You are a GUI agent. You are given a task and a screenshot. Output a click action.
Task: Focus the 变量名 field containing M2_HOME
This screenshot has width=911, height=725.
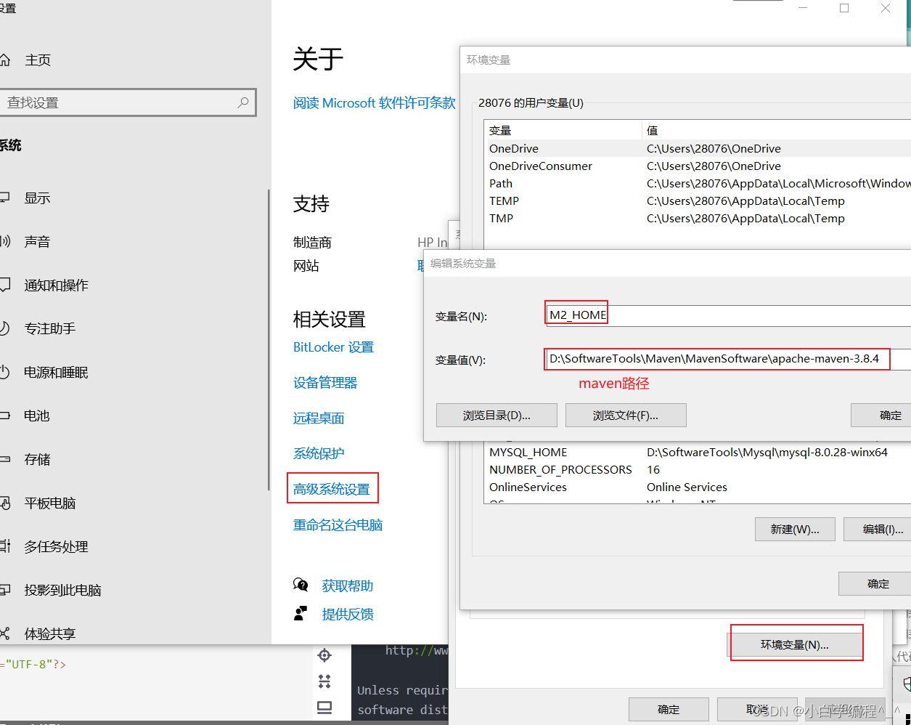(x=728, y=315)
